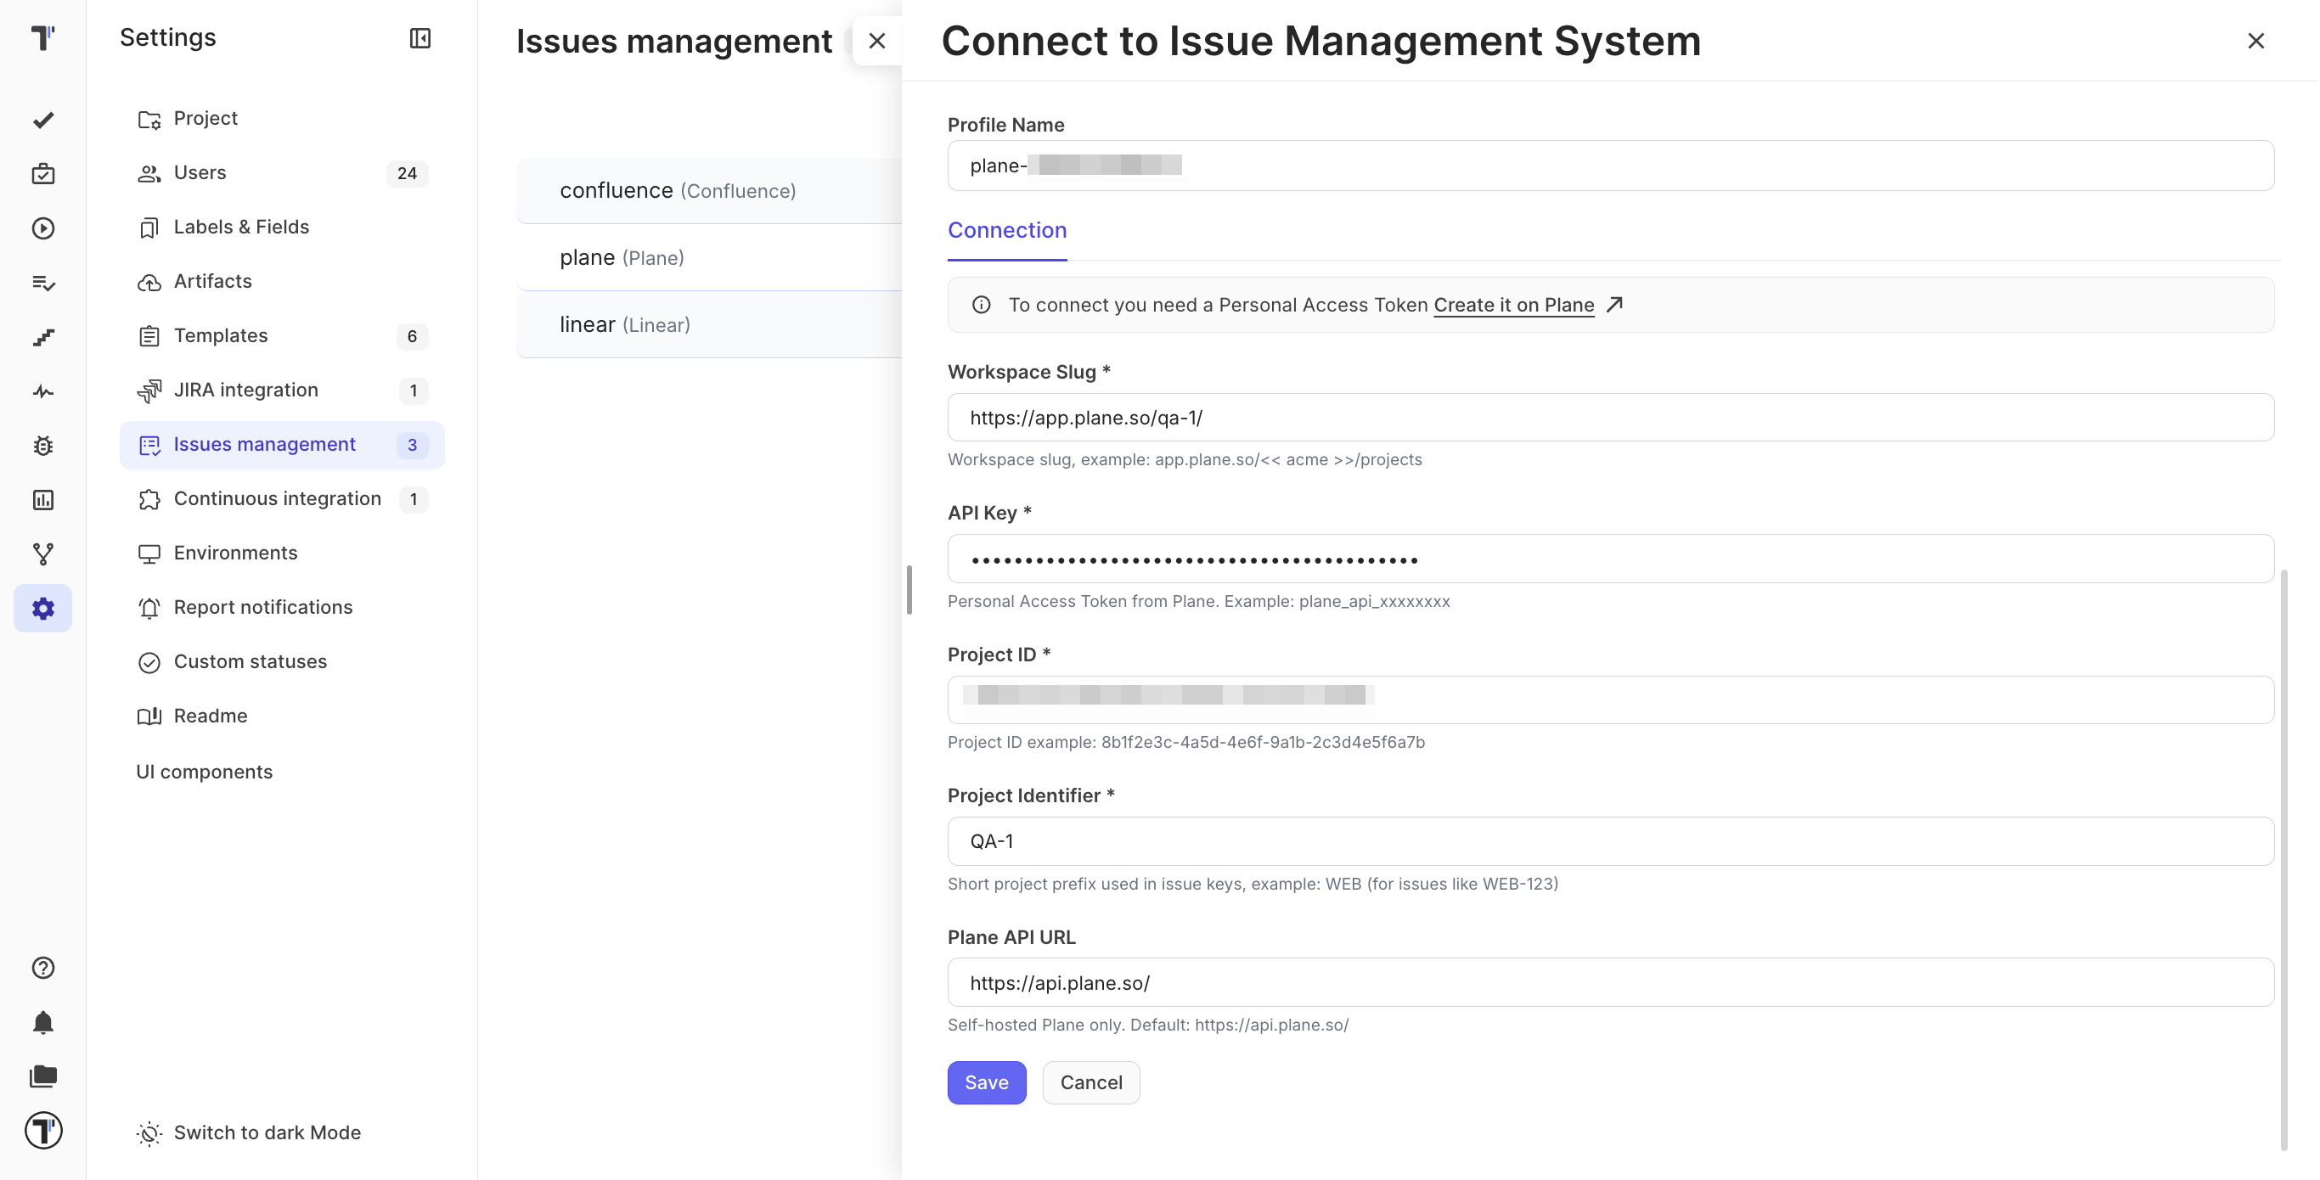This screenshot has height=1180, width=2320.
Task: Click the Cancel button
Action: 1090,1082
